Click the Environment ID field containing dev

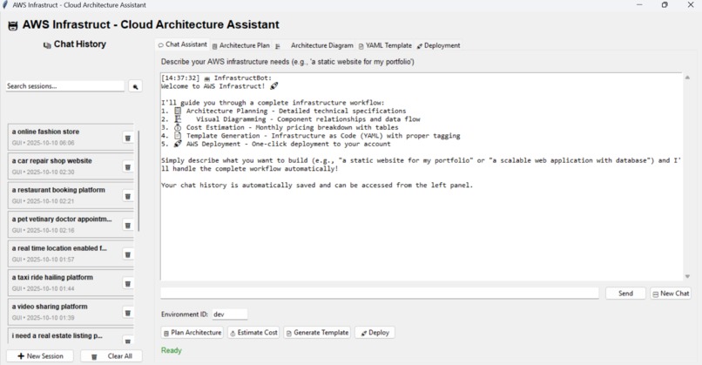click(230, 314)
